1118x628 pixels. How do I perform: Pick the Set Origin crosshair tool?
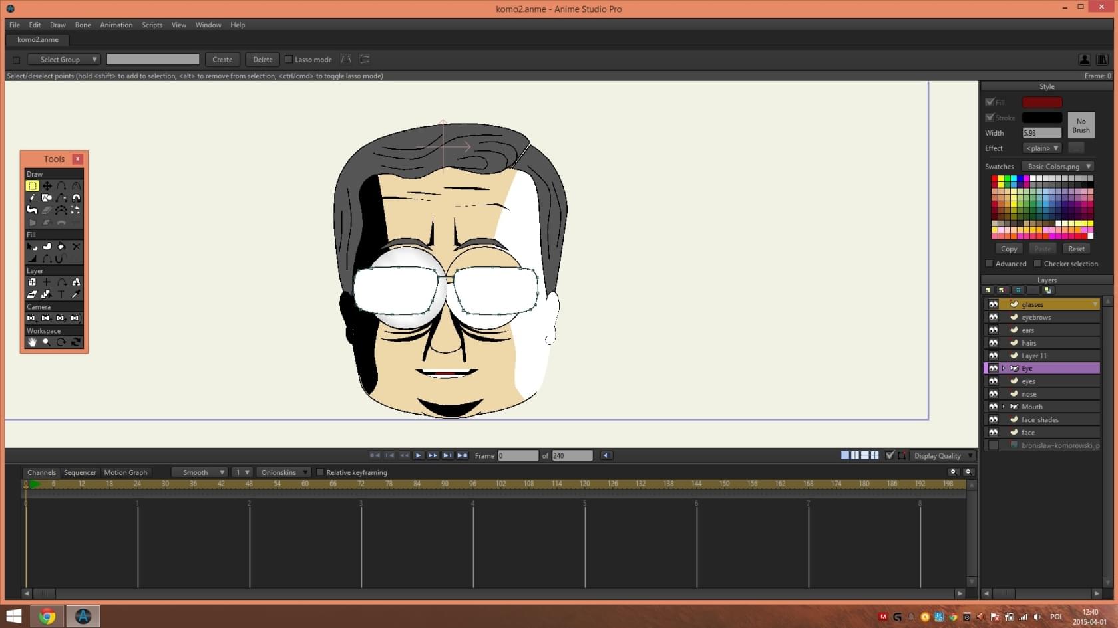(x=47, y=282)
